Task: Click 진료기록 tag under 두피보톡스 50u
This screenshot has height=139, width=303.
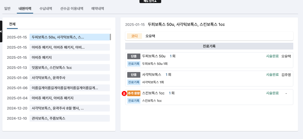Action: point(134,64)
